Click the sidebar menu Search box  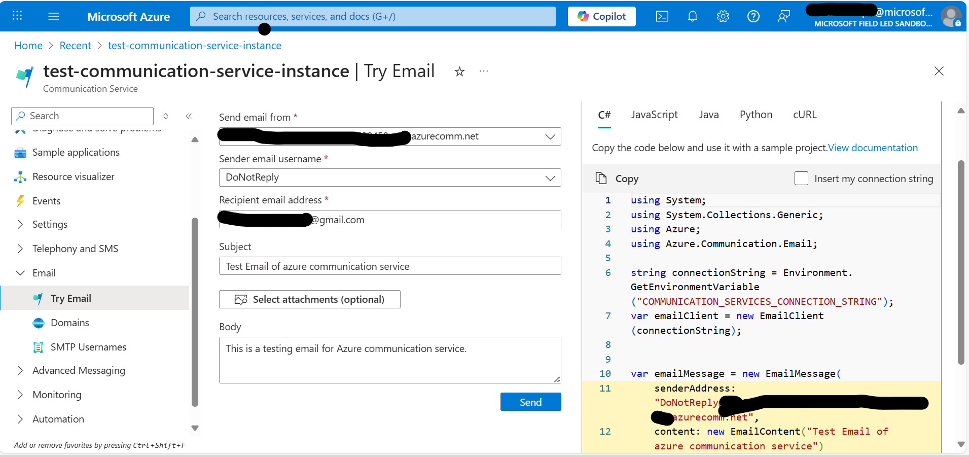click(82, 116)
